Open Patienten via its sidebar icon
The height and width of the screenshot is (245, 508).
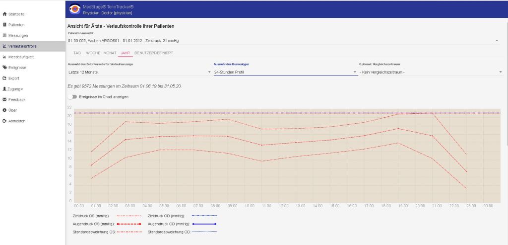(4, 24)
